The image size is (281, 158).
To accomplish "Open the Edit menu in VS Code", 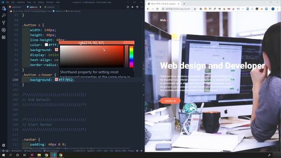I will click(x=13, y=2).
